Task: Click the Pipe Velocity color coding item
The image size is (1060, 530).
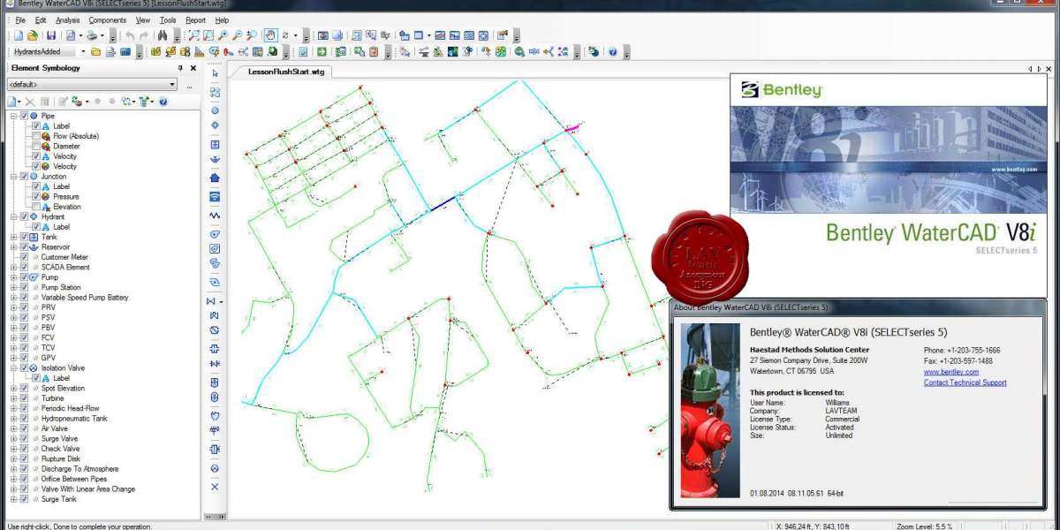Action: point(64,166)
